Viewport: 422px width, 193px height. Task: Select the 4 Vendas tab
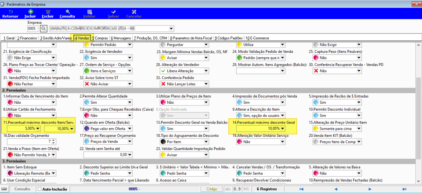click(x=82, y=38)
